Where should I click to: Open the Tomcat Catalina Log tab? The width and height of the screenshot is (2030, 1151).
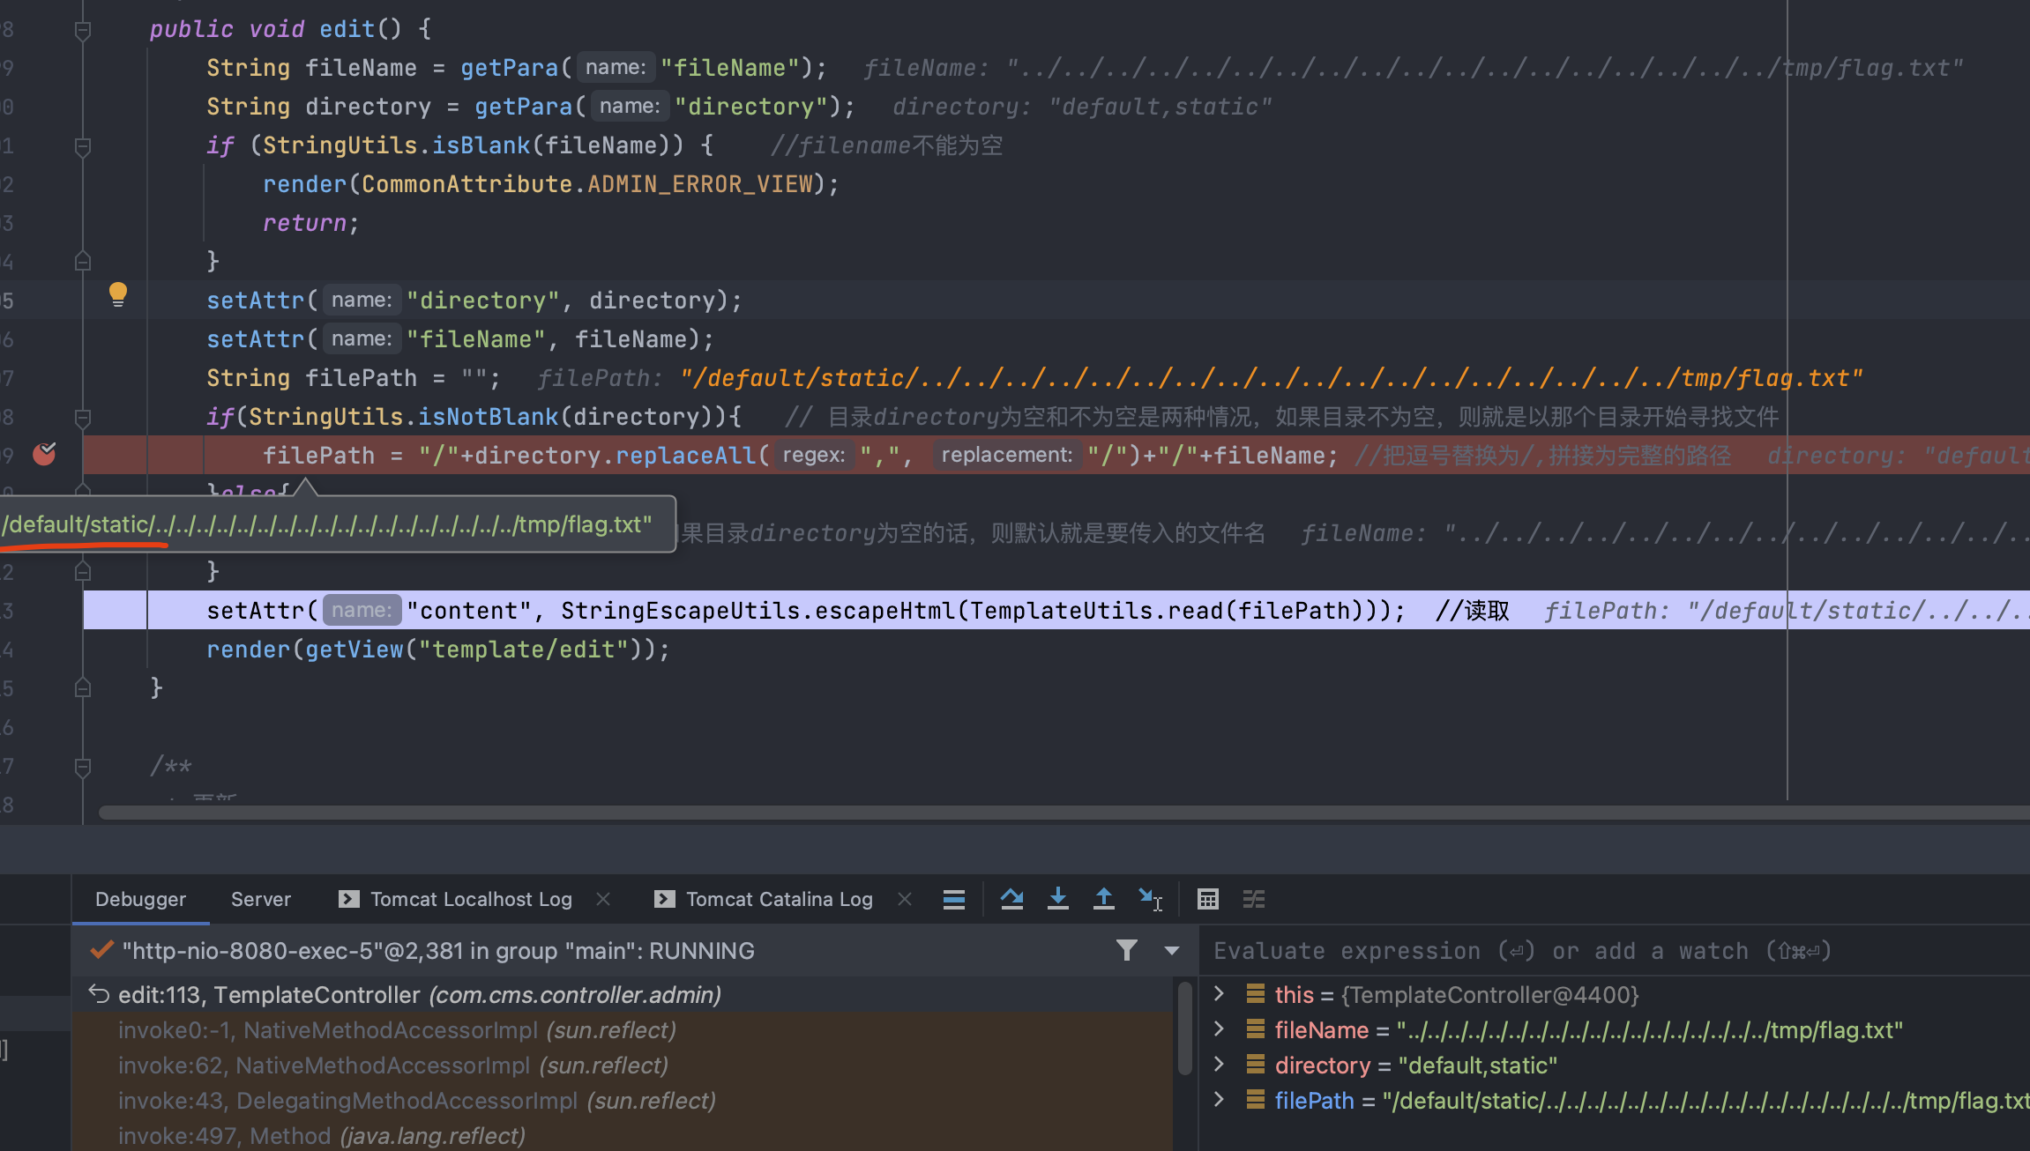pyautogui.click(x=779, y=899)
